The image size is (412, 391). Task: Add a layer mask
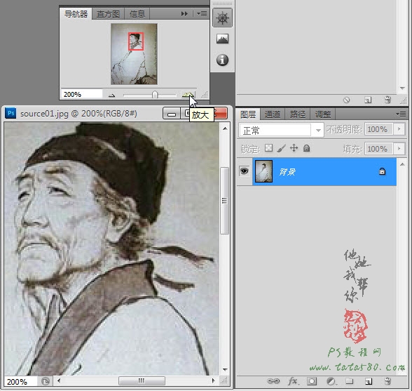(x=312, y=381)
